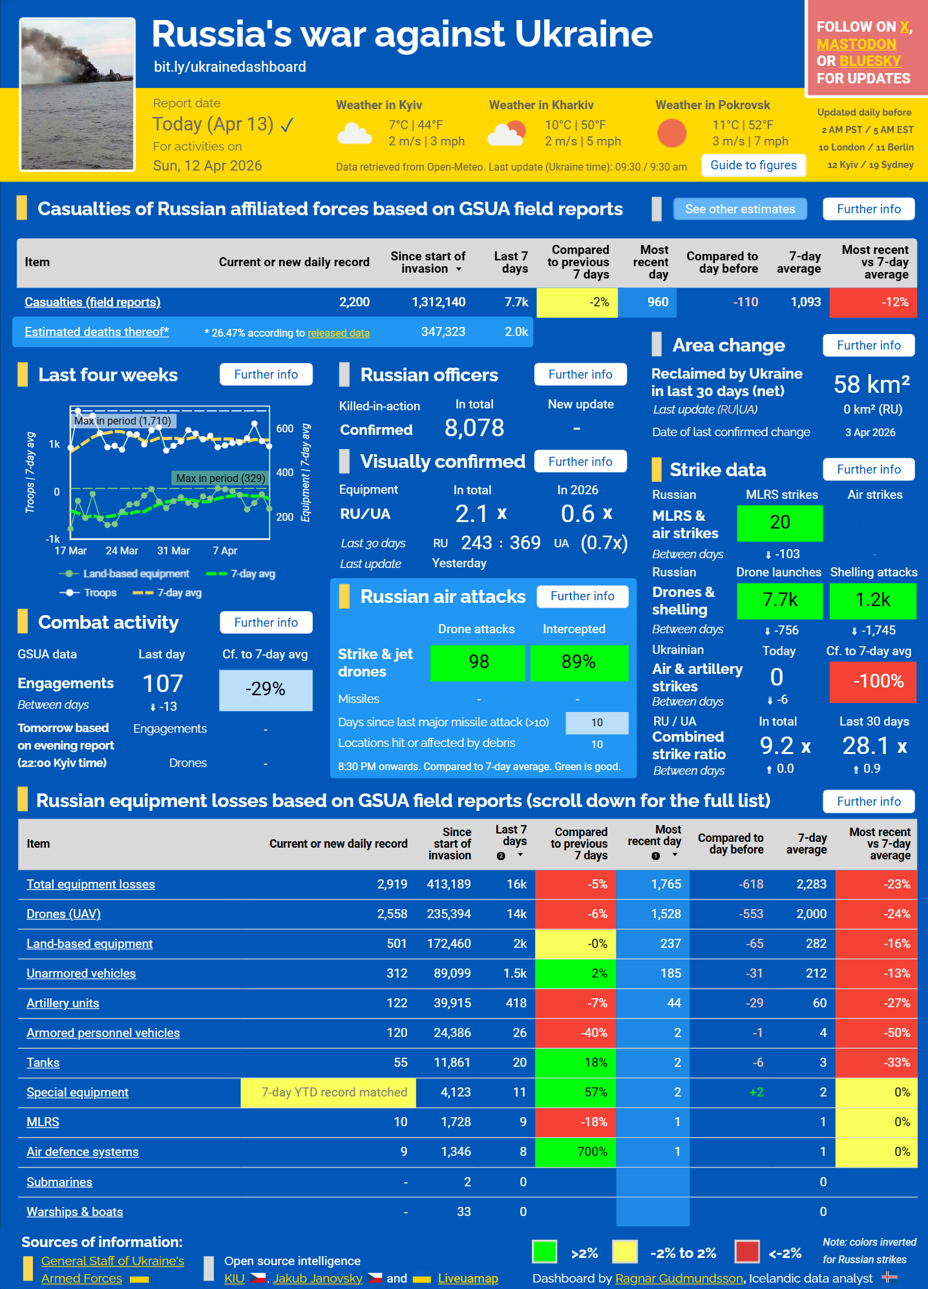Screen dimensions: 928x1289
Task: Follow the Mastodon link in header
Action: click(x=856, y=45)
